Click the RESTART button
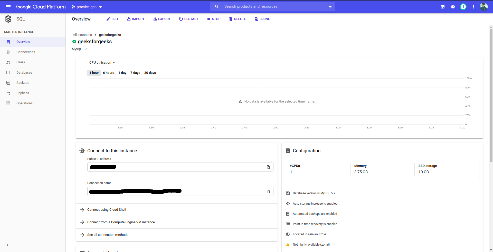493x252 pixels. click(x=189, y=19)
